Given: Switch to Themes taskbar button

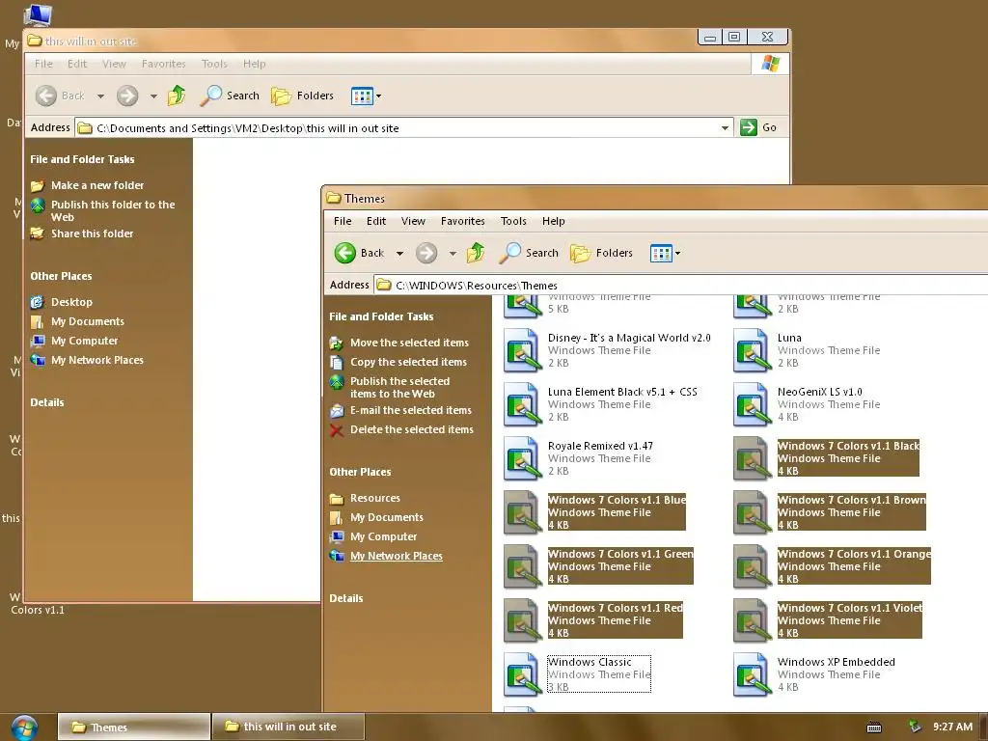Looking at the screenshot, I should [x=133, y=727].
